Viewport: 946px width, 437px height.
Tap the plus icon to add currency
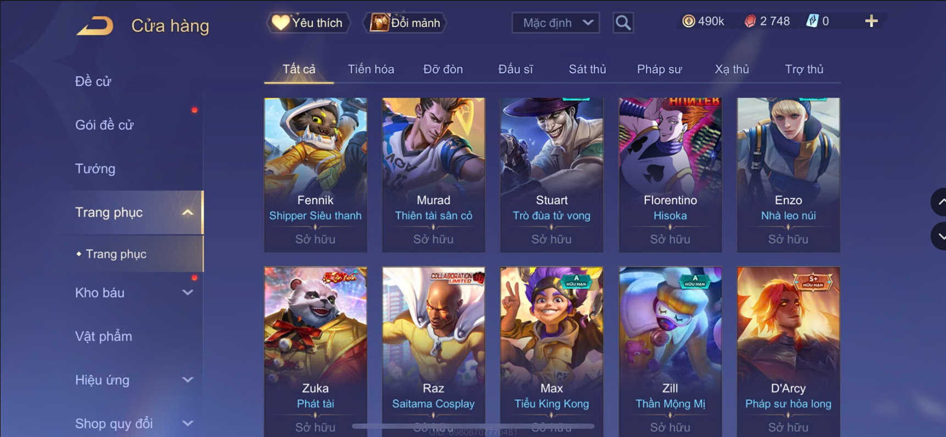[x=871, y=21]
